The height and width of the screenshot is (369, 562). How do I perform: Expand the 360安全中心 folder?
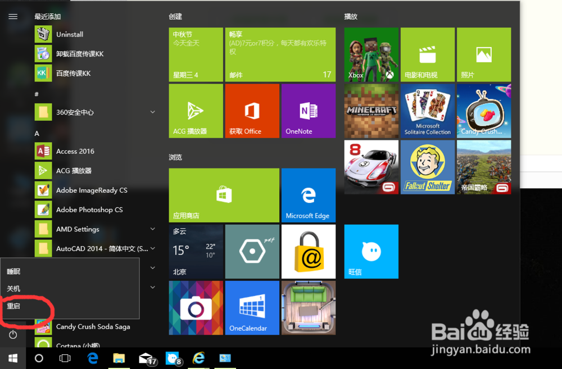[x=152, y=112]
